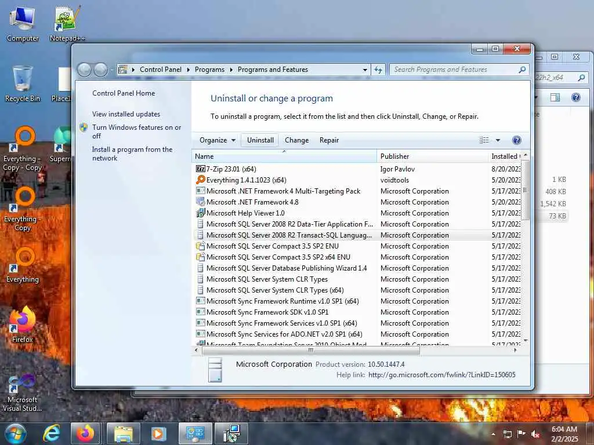Image resolution: width=594 pixels, height=445 pixels.
Task: Click the help icon in background Explorer window
Action: (576, 97)
